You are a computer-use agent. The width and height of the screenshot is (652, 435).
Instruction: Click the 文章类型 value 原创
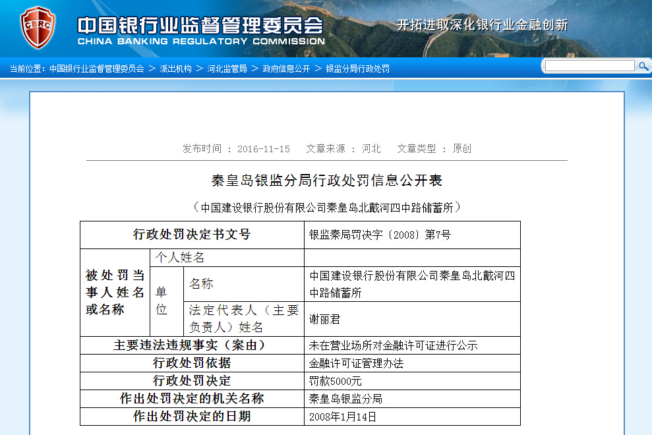point(462,148)
